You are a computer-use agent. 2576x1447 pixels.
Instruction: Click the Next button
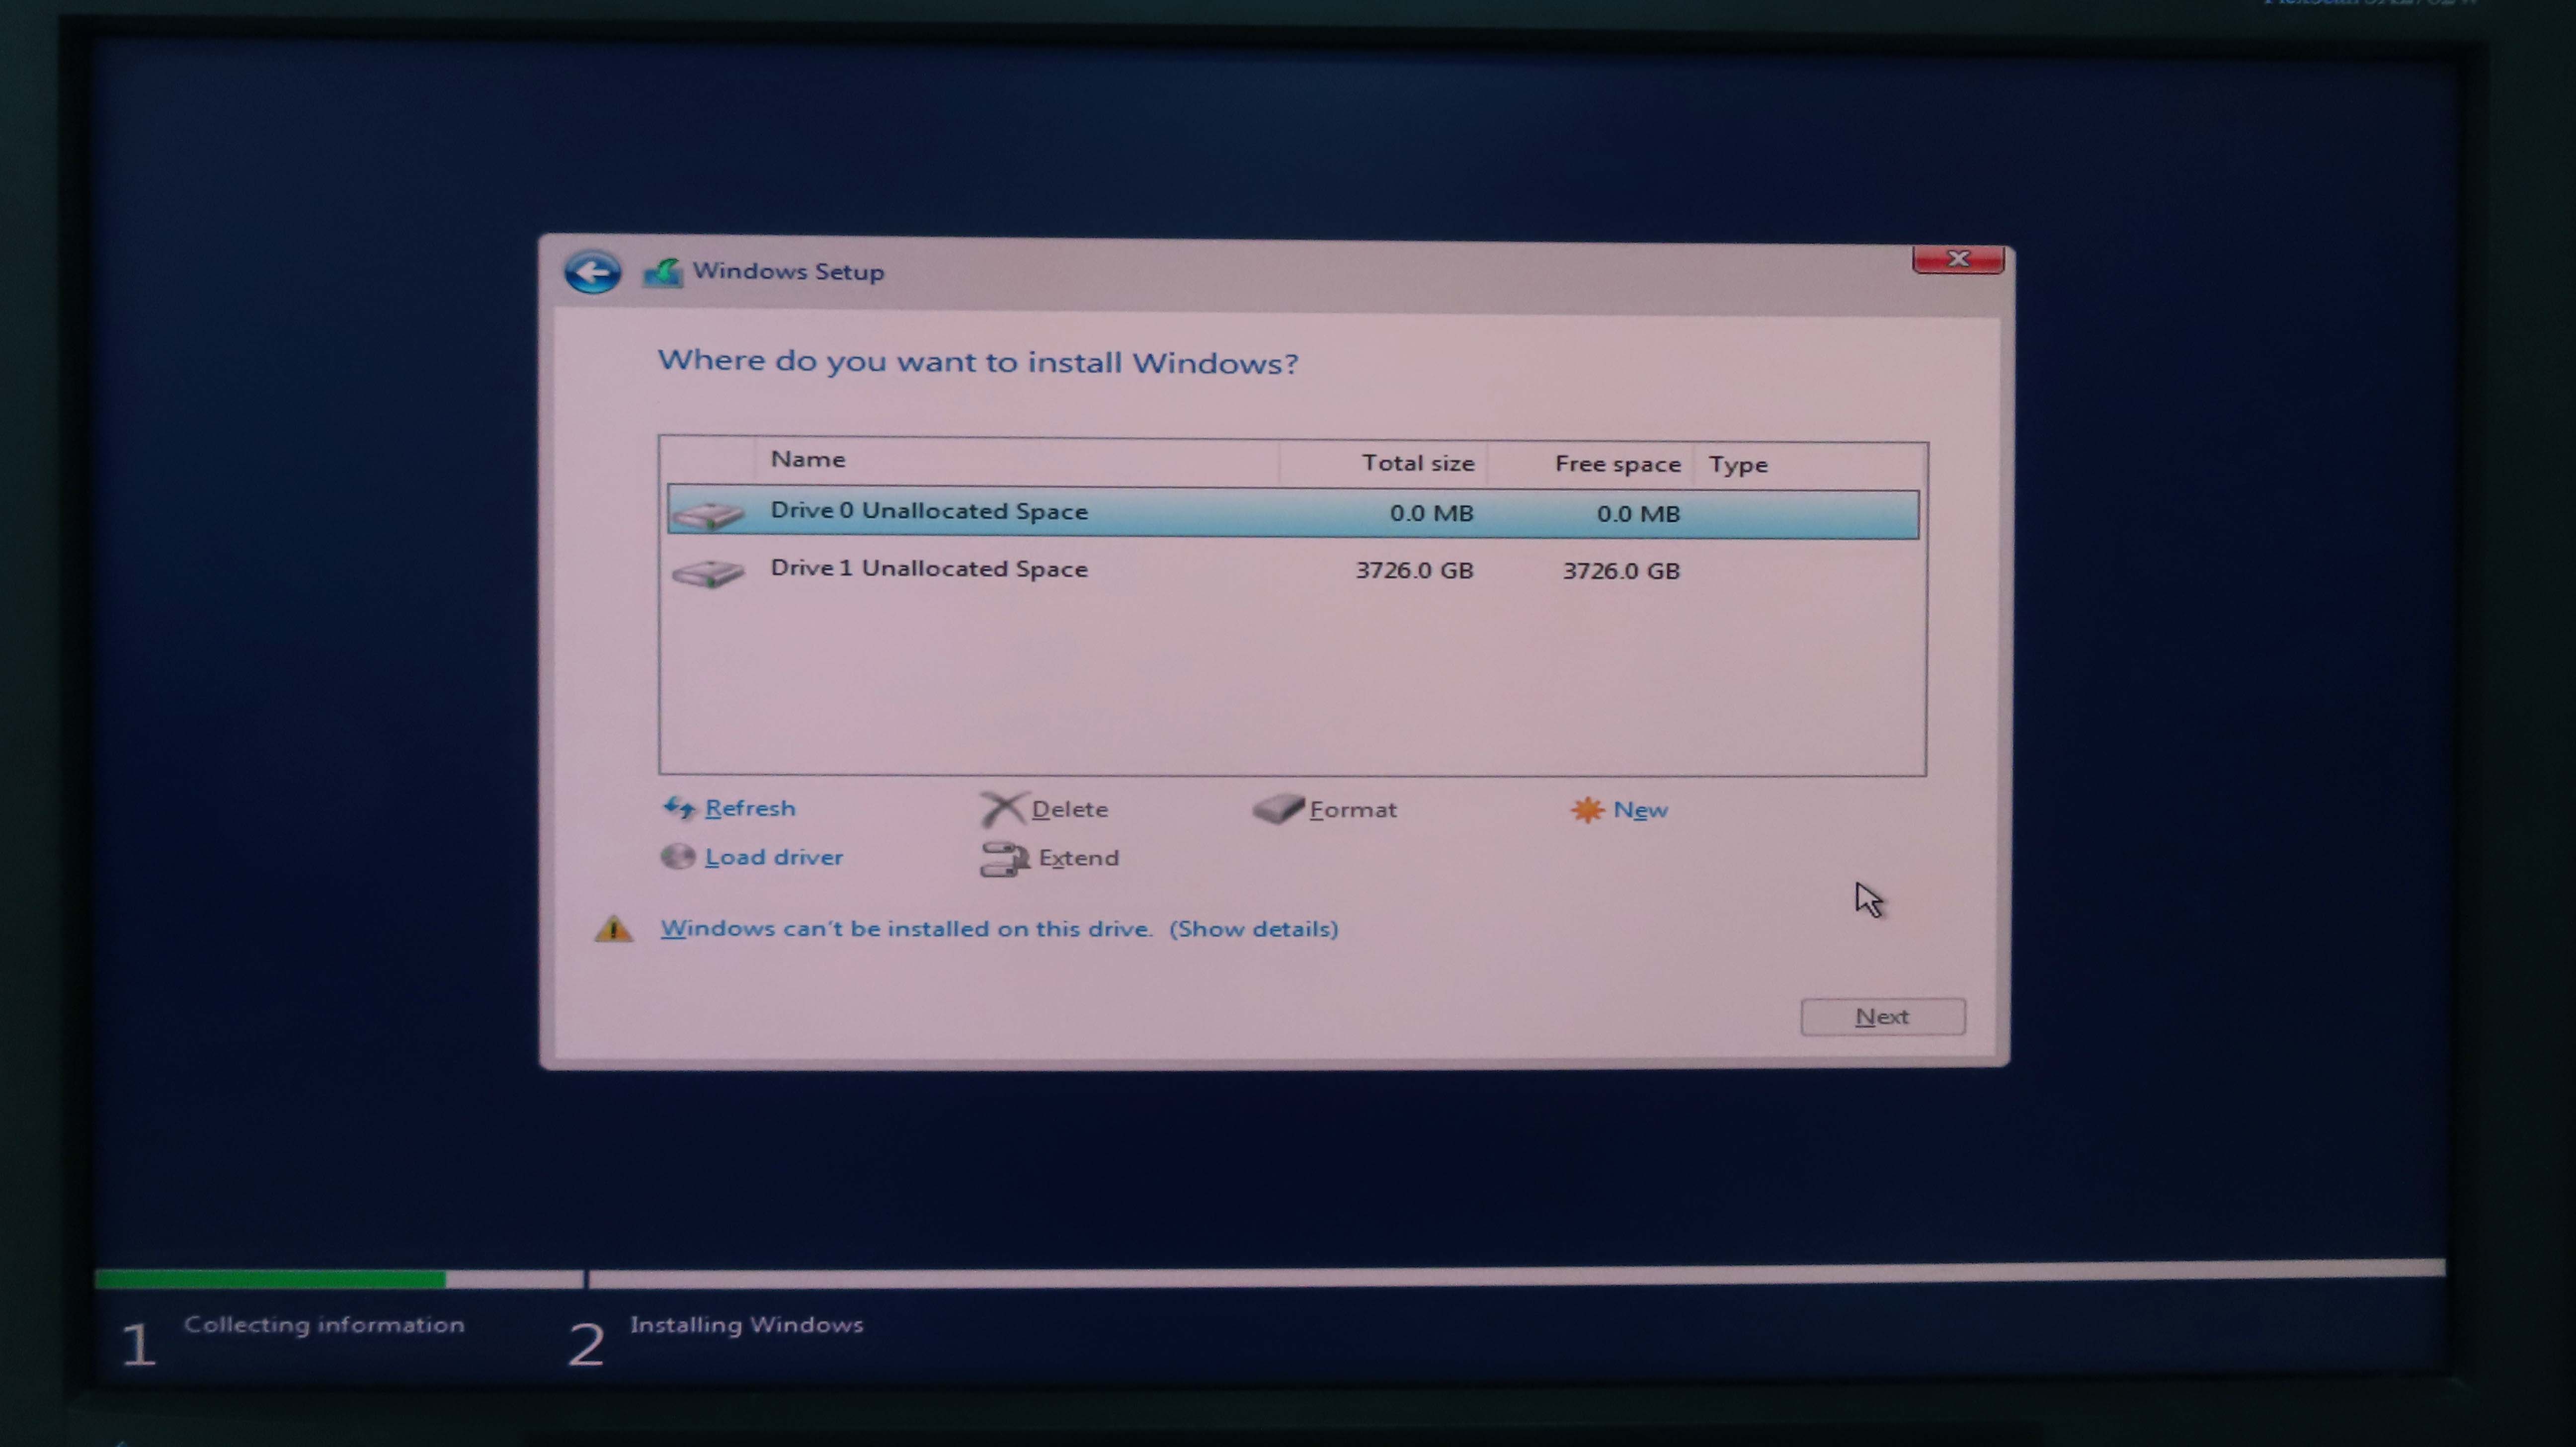(x=1883, y=1017)
